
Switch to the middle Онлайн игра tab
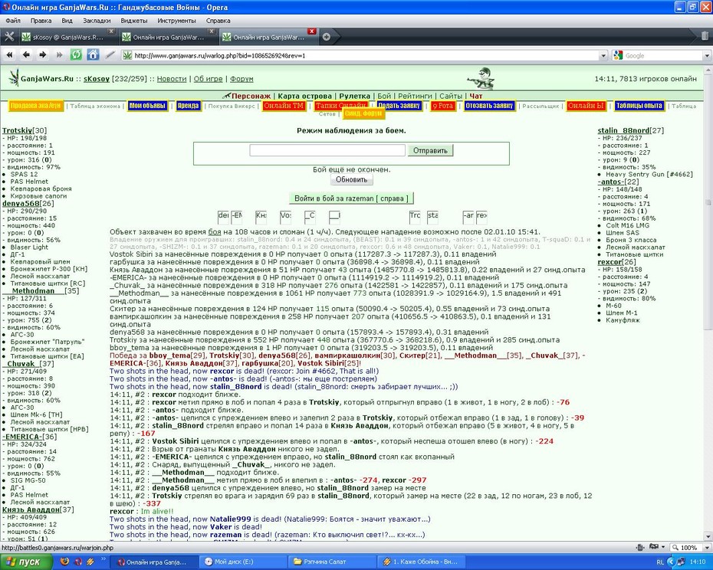pyautogui.click(x=167, y=38)
